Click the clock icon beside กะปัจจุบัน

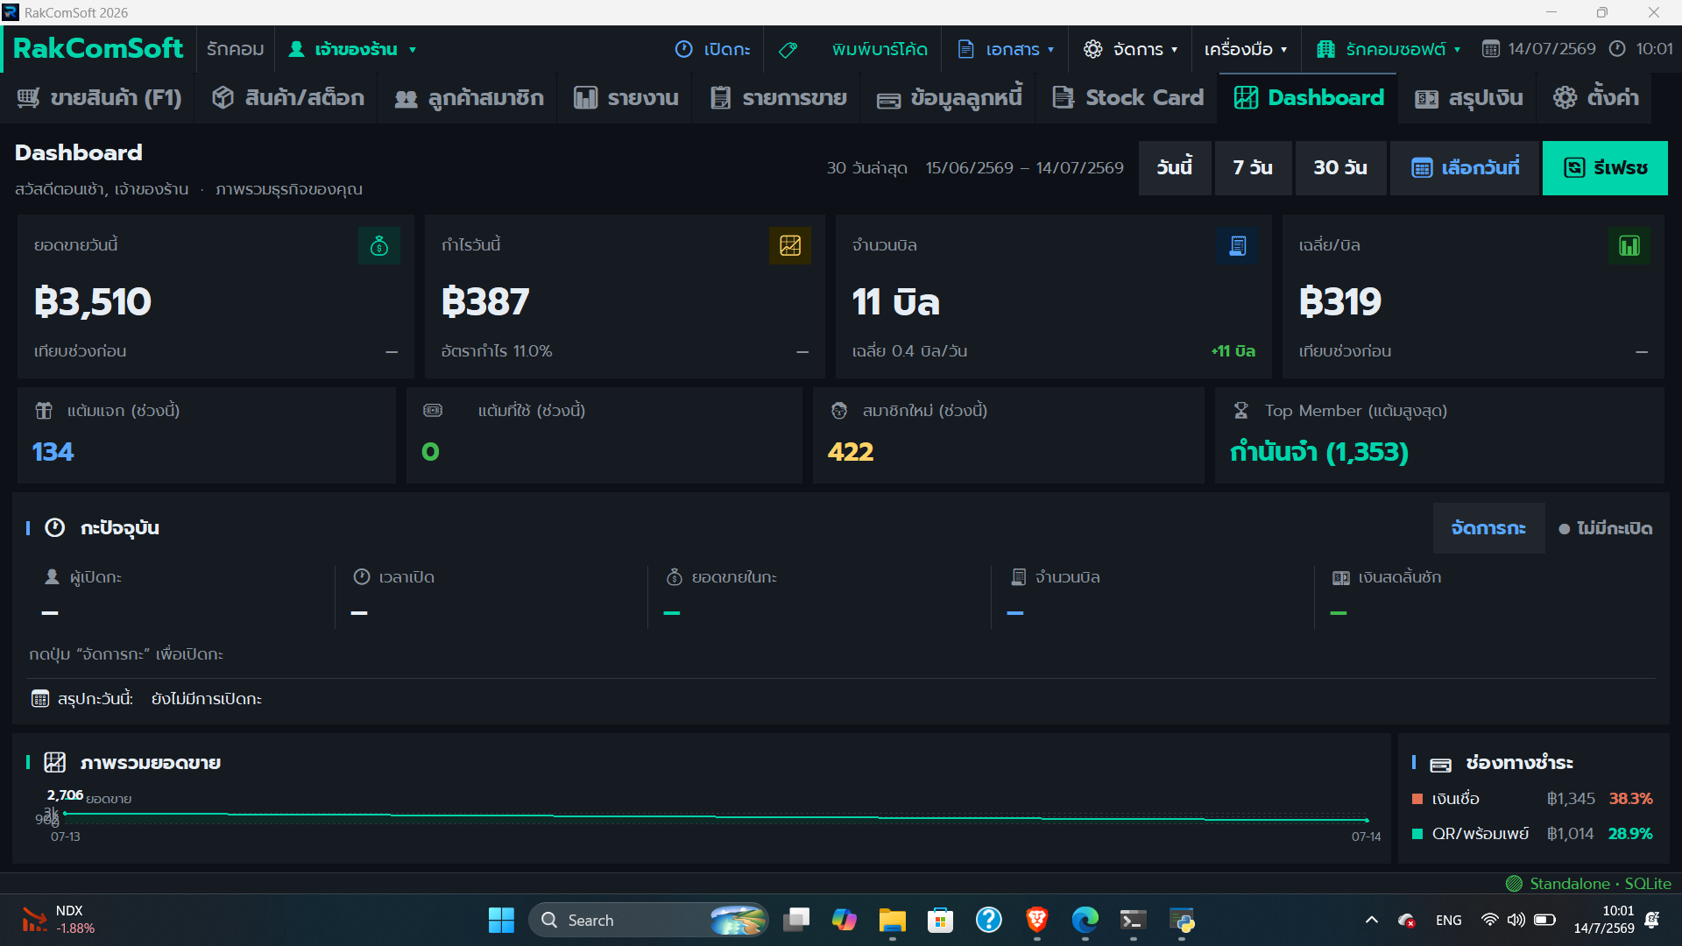pyautogui.click(x=55, y=528)
